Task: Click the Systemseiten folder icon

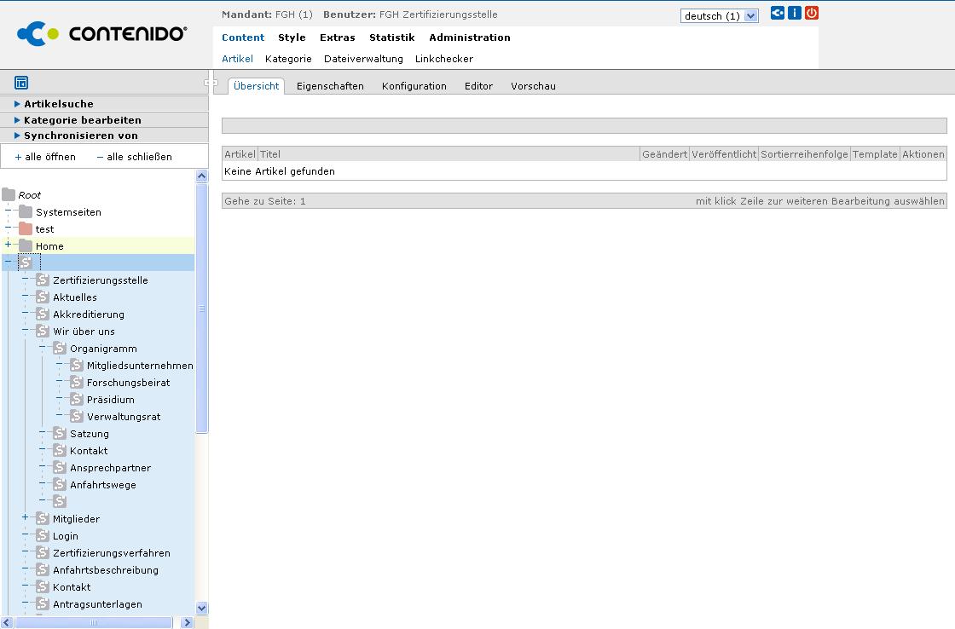Action: click(26, 212)
